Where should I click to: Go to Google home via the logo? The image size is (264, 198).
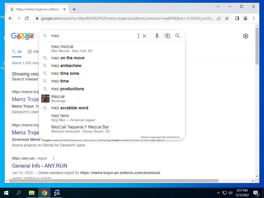(23, 36)
